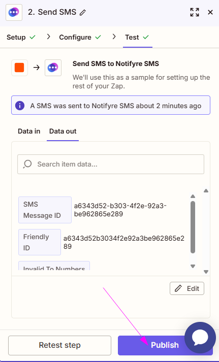Click the Notifyre app icon beside the step title
Viewport: 219px width, 362px height.
click(14, 12)
